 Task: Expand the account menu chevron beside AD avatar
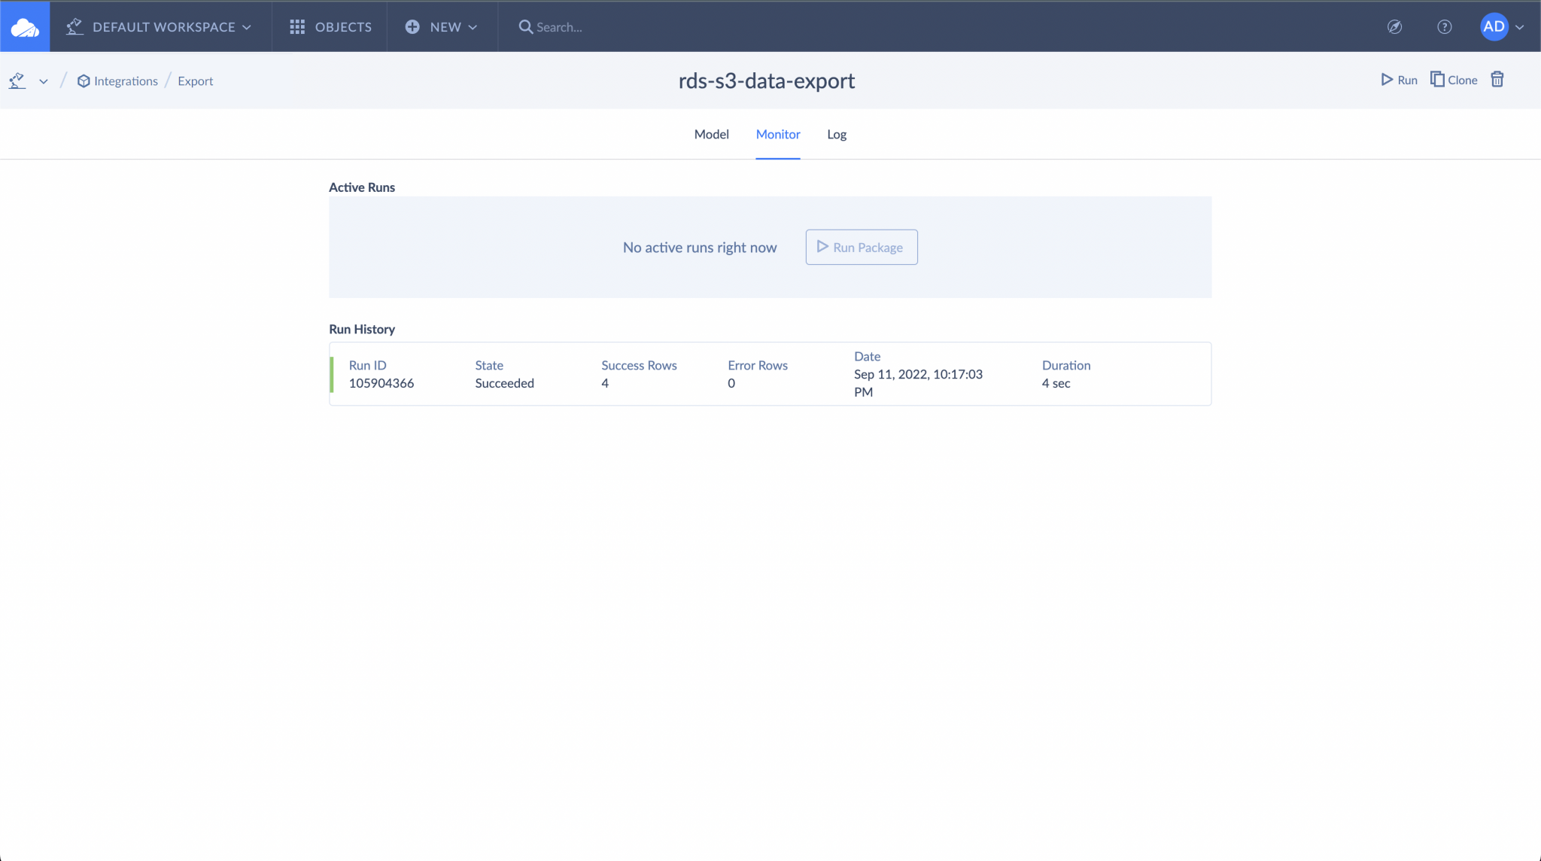tap(1518, 27)
